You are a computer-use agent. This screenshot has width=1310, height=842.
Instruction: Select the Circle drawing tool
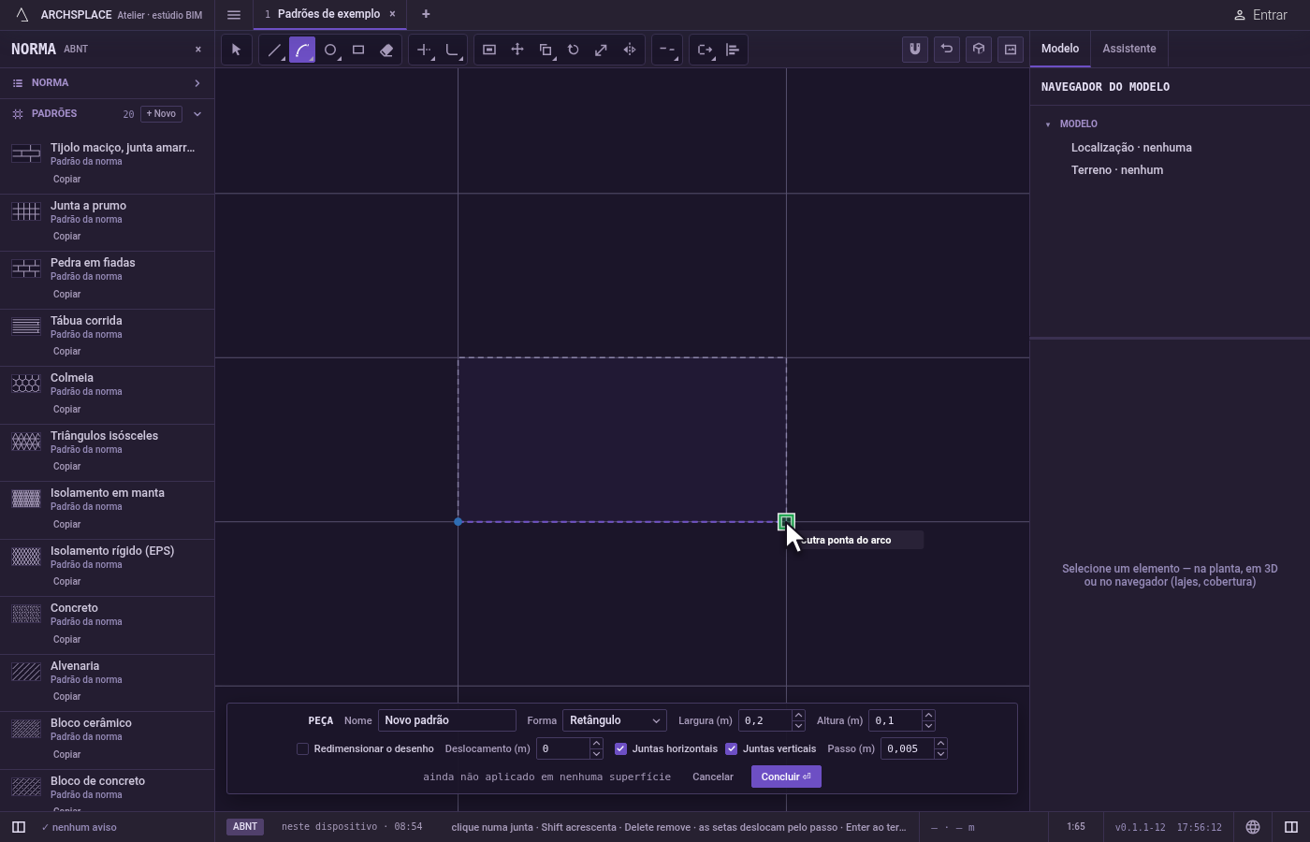click(x=330, y=50)
